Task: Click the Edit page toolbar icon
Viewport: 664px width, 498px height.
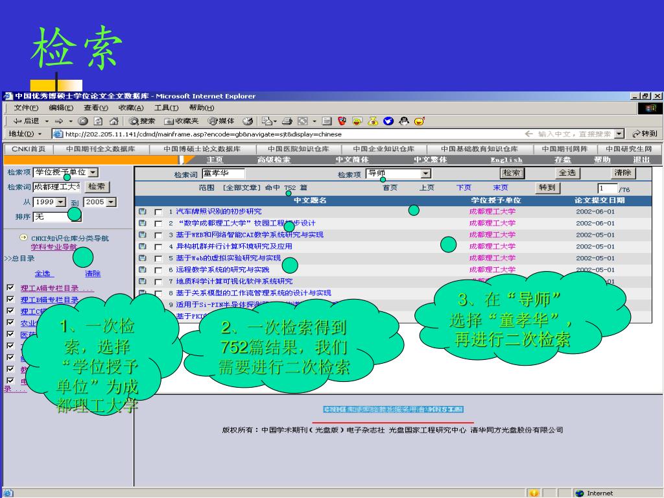Action: pyautogui.click(x=302, y=121)
